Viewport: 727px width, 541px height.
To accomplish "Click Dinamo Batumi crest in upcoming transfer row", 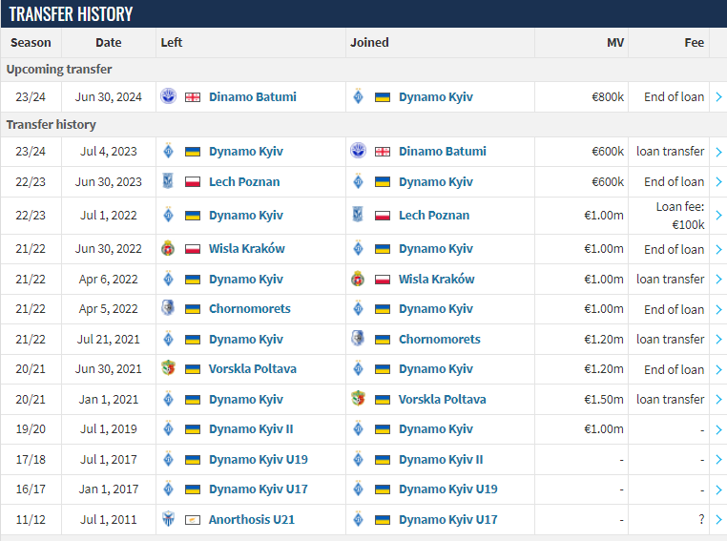I will click(x=168, y=96).
